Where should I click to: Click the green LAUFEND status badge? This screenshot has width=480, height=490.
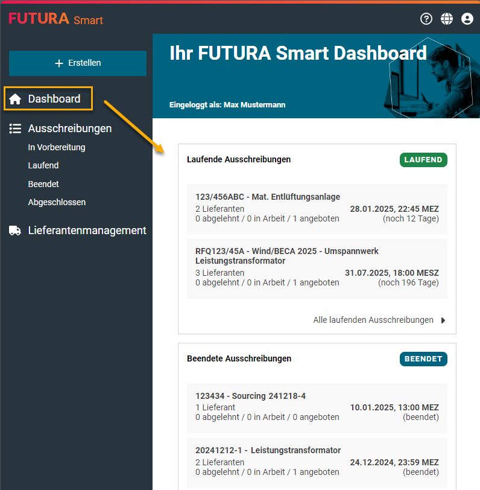423,160
